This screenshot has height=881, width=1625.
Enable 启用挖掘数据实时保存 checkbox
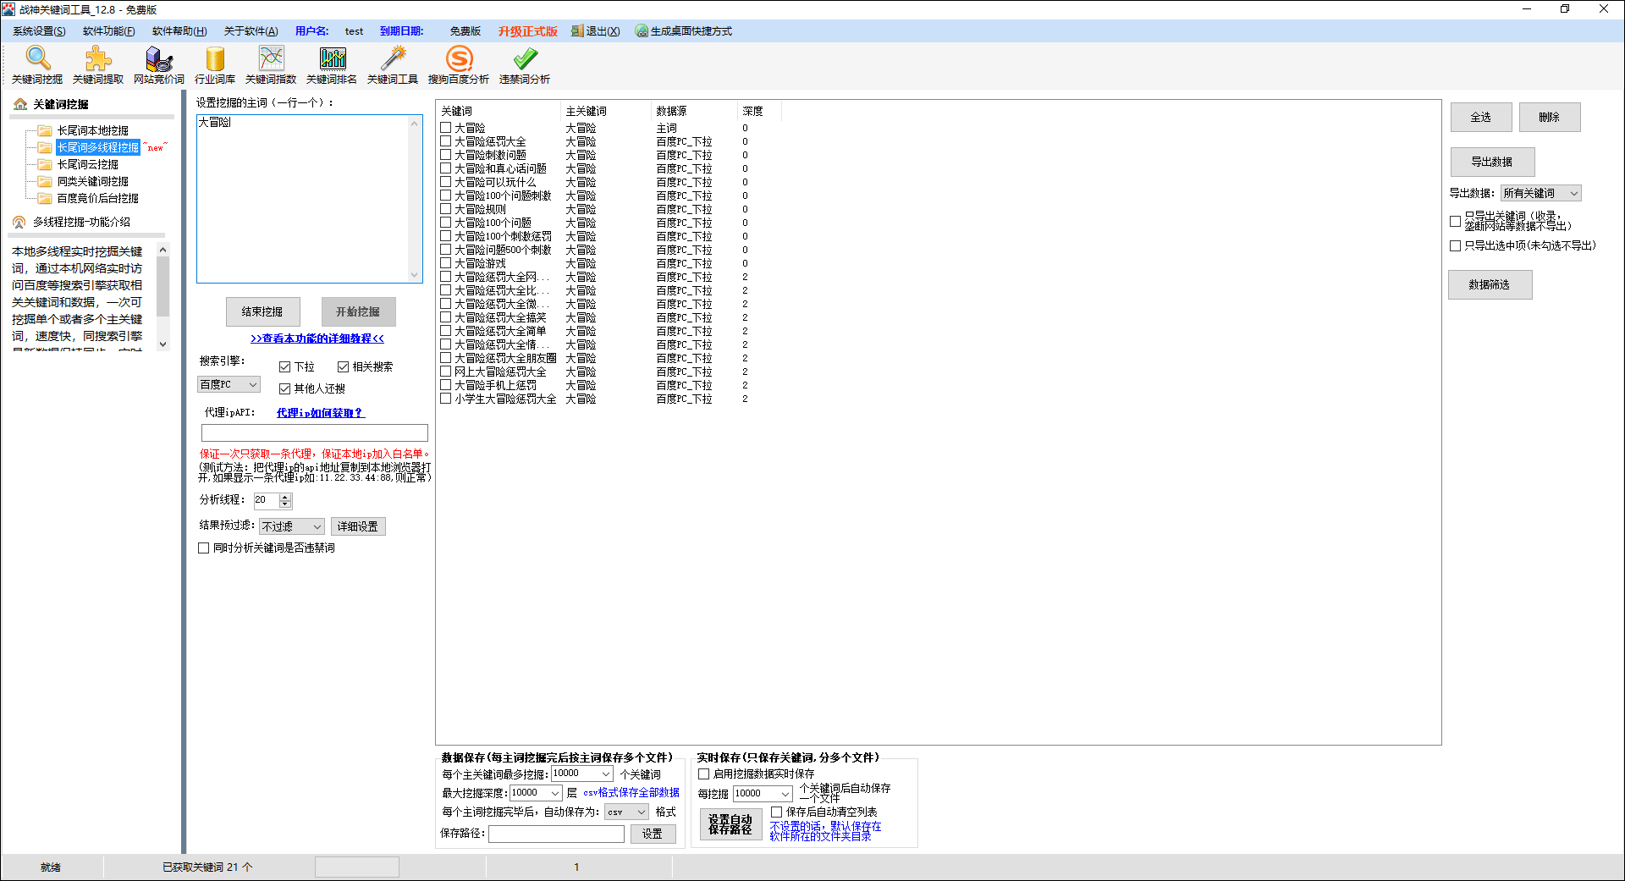click(703, 774)
